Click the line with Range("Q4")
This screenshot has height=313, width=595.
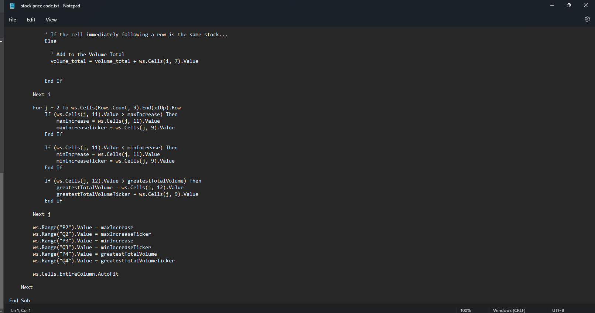(x=104, y=261)
